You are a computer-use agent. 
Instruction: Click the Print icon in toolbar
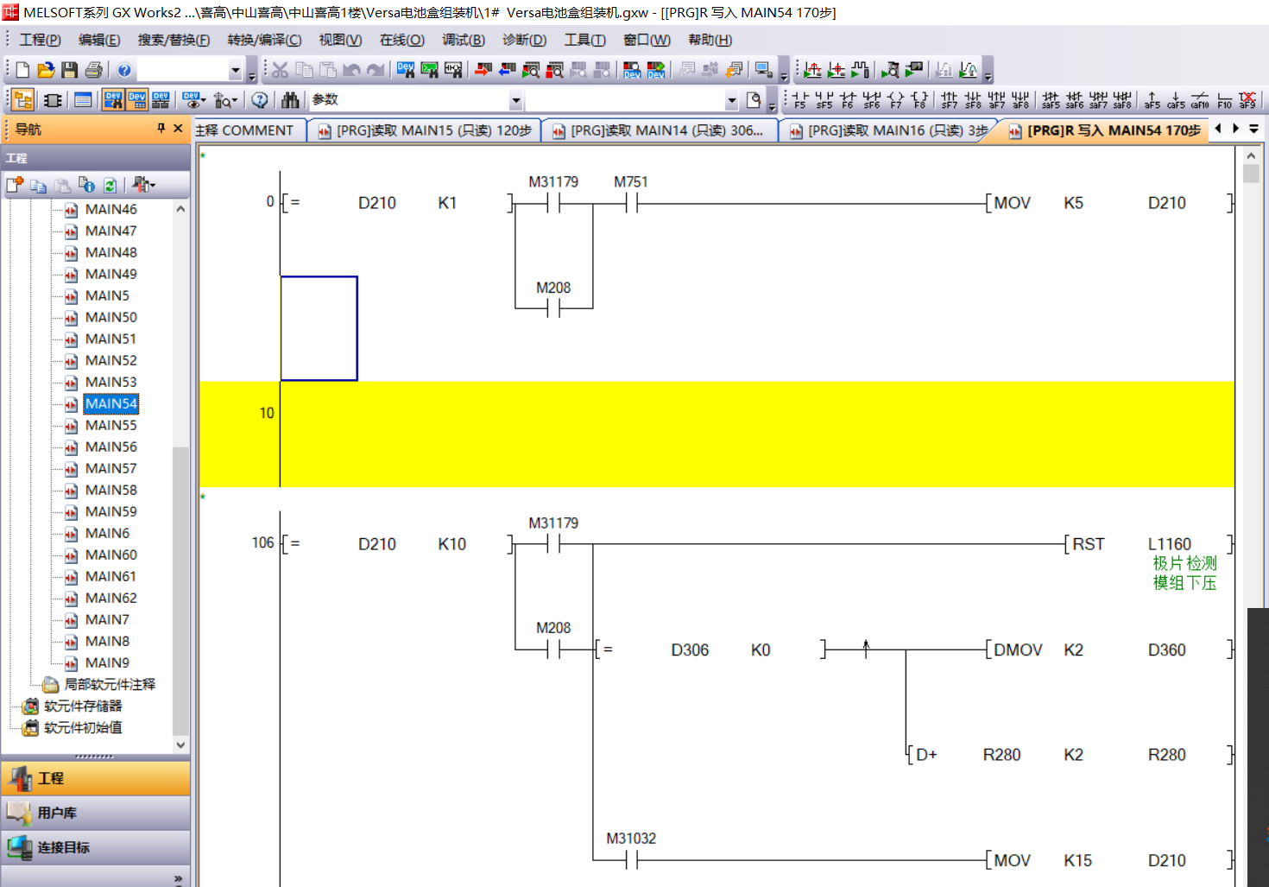coord(94,70)
